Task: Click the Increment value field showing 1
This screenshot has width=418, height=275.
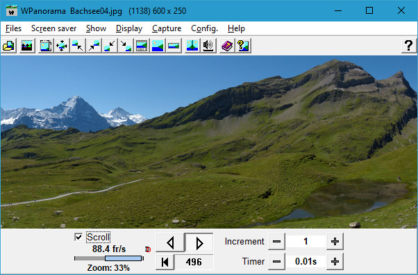Action: [306, 242]
